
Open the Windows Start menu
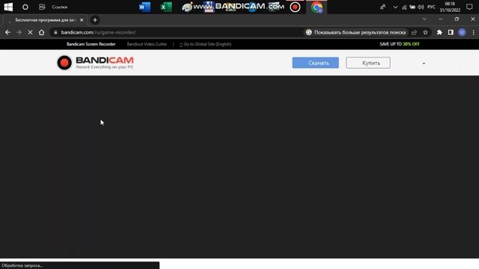tap(8, 7)
